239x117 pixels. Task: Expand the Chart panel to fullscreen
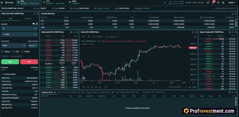(x=193, y=32)
